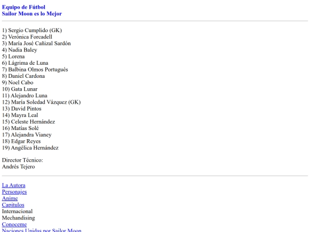Click the 'Mechandising' text item
The height and width of the screenshot is (232, 310).
(x=18, y=218)
